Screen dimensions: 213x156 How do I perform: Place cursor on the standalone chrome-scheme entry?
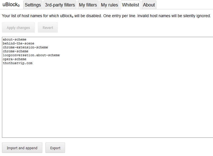[x=16, y=51]
